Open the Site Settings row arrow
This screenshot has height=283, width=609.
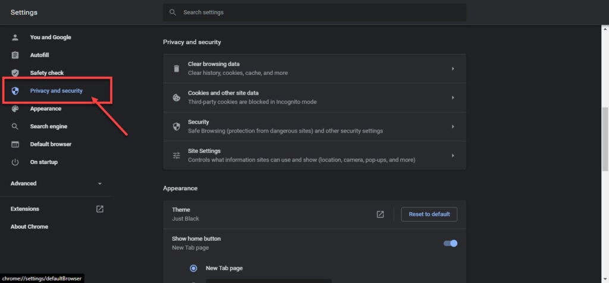[x=453, y=156]
